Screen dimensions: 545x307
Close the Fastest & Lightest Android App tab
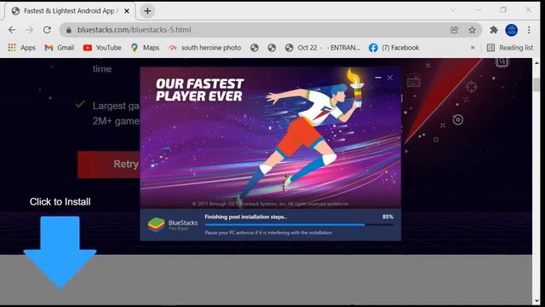tap(127, 11)
